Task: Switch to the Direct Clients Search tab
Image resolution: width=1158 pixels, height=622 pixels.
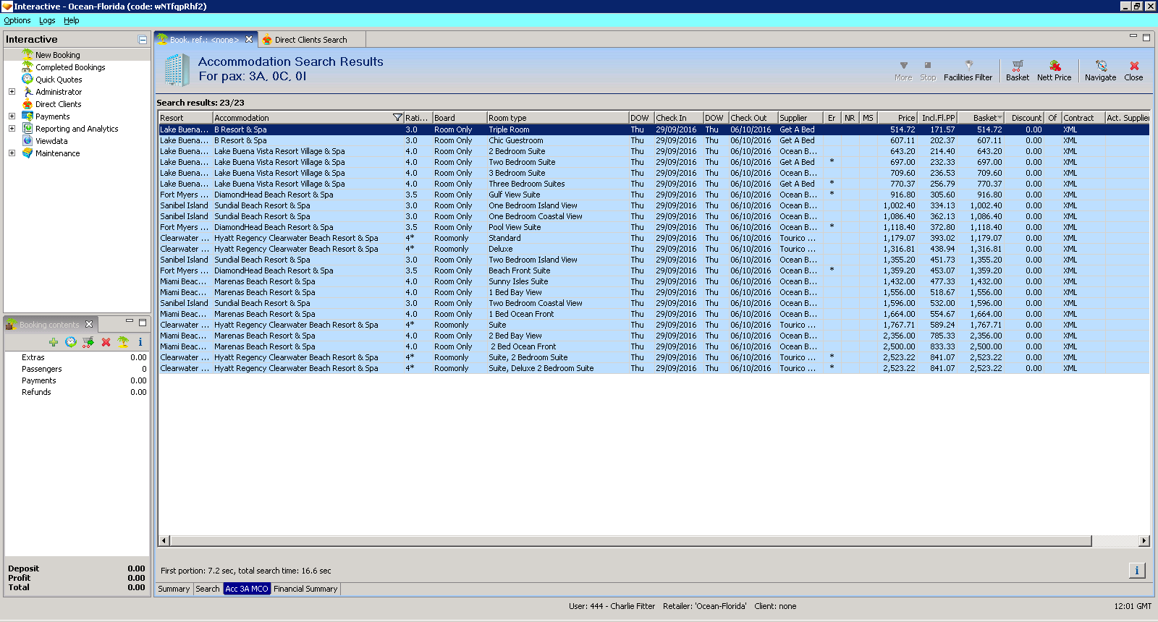Action: click(x=310, y=40)
